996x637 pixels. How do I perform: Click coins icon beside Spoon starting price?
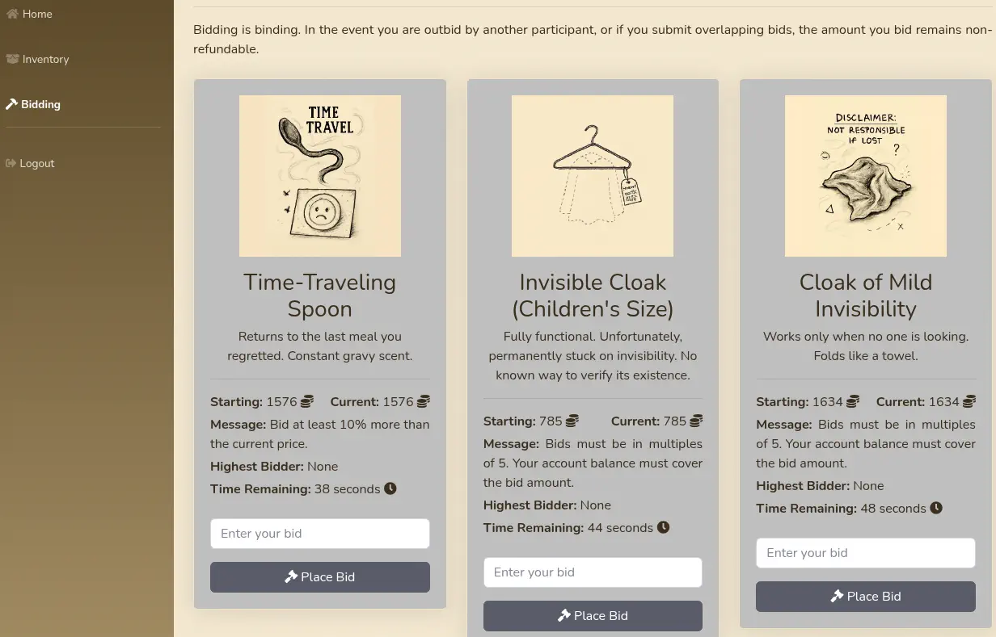(307, 401)
